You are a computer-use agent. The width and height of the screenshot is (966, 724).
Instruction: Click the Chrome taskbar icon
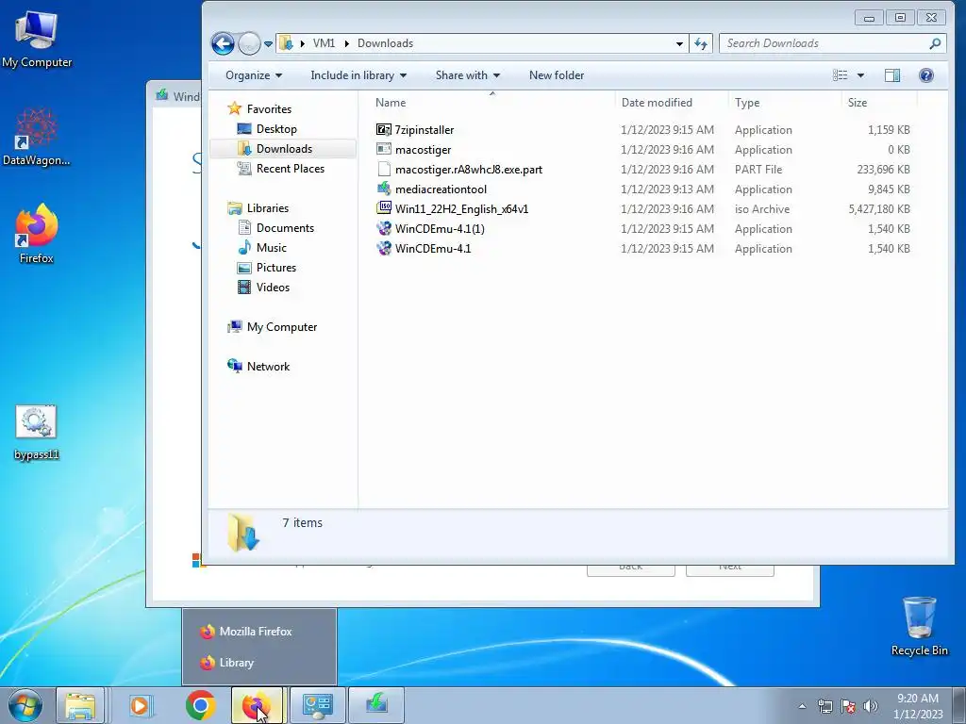pyautogui.click(x=200, y=705)
